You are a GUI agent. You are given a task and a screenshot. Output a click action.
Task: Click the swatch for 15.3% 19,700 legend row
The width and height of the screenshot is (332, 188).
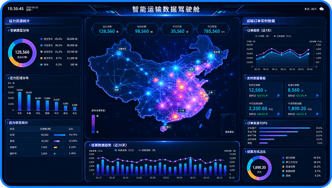click(x=41, y=52)
